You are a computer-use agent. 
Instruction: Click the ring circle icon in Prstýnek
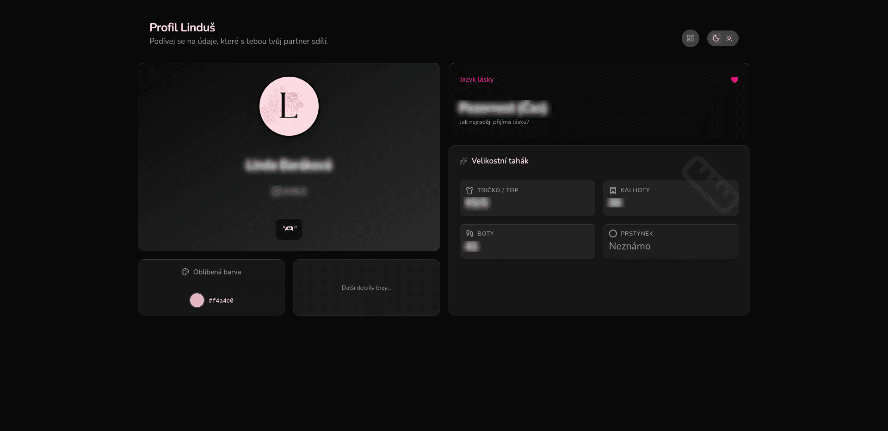pos(613,234)
